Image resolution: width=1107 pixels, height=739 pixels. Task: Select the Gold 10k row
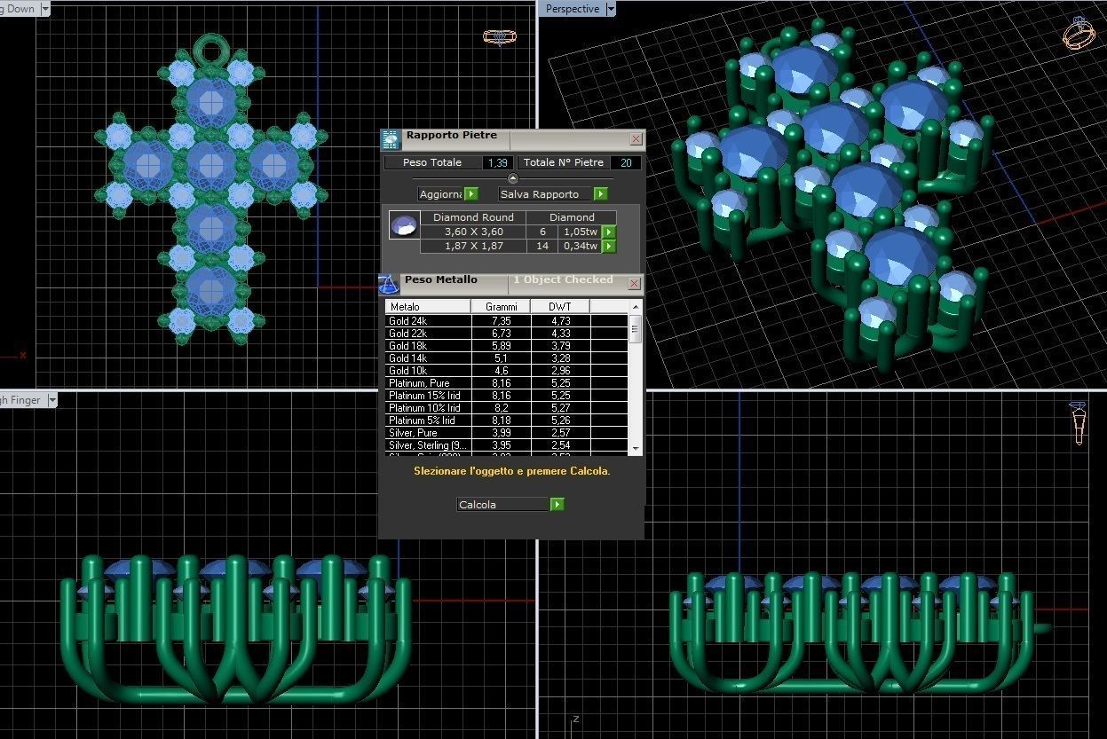point(507,370)
